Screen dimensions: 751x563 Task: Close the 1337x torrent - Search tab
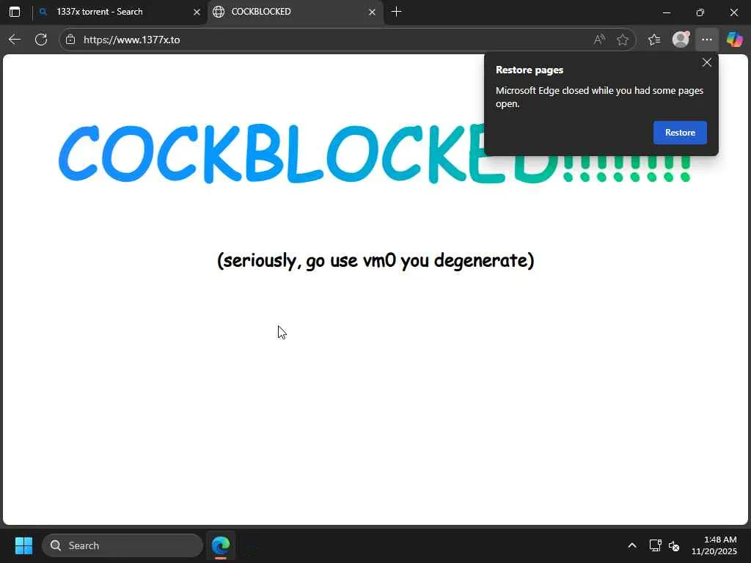[197, 12]
